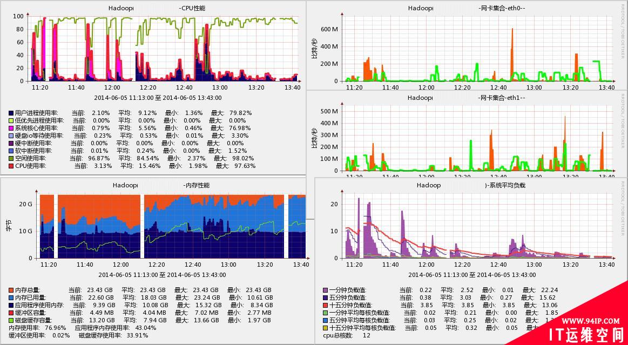
Task: Click the orange 内存总量 legend swatch
Action: point(11,290)
